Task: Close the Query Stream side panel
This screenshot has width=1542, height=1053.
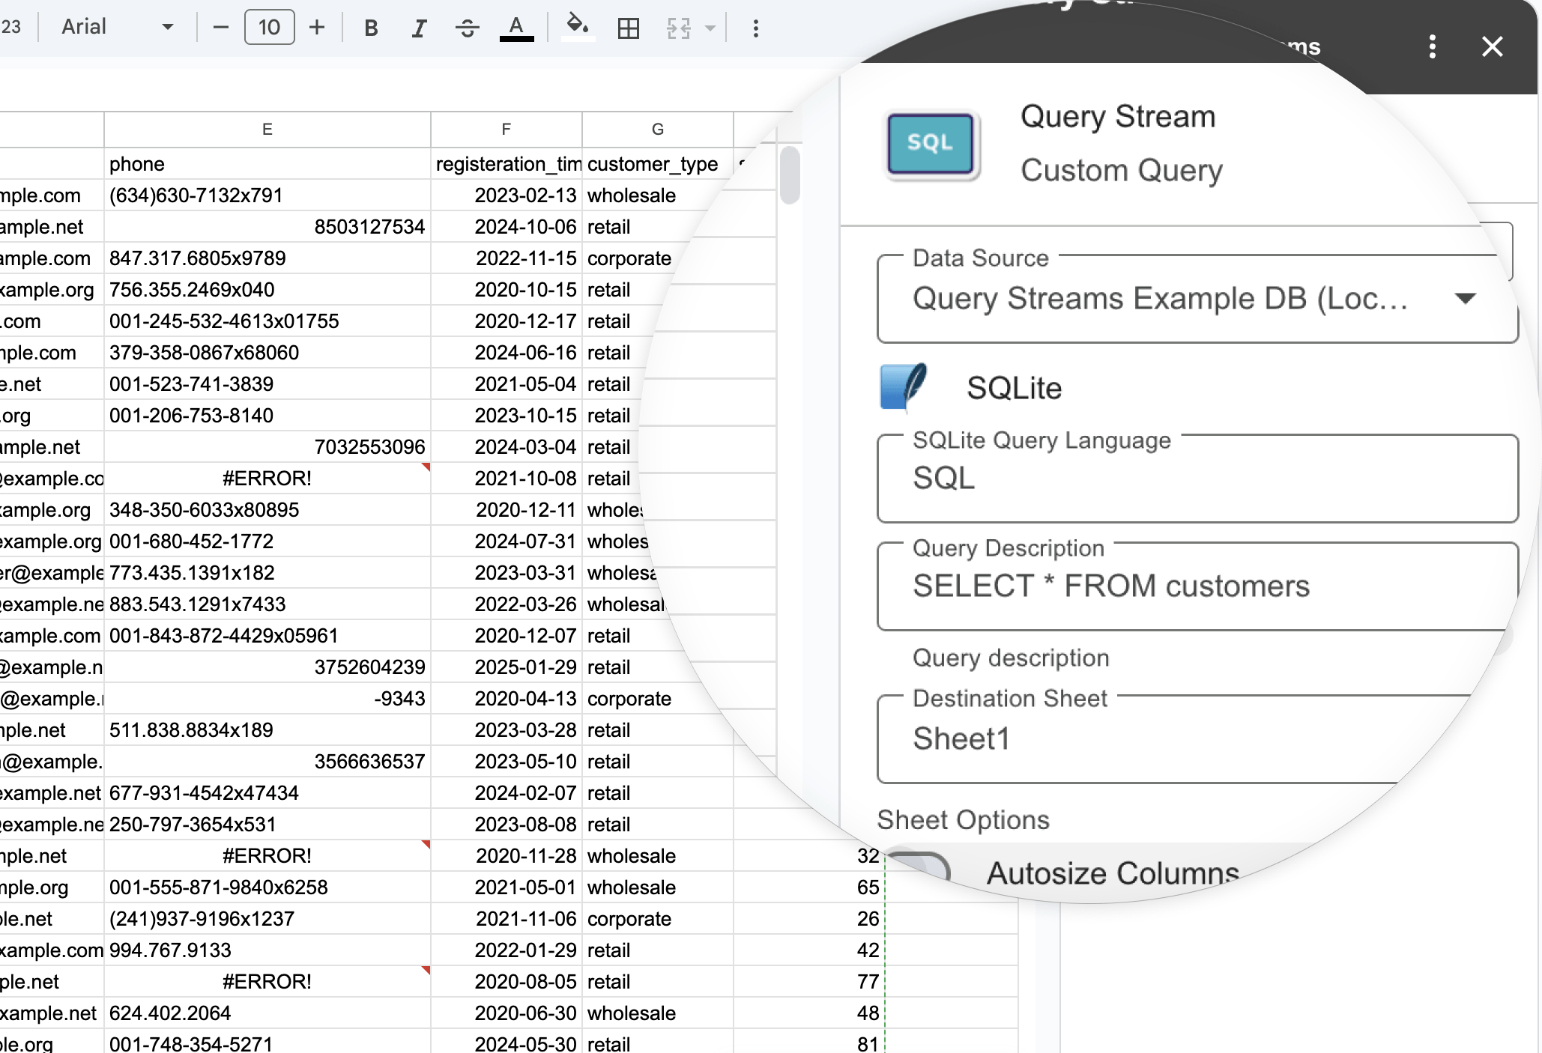Action: tap(1492, 47)
